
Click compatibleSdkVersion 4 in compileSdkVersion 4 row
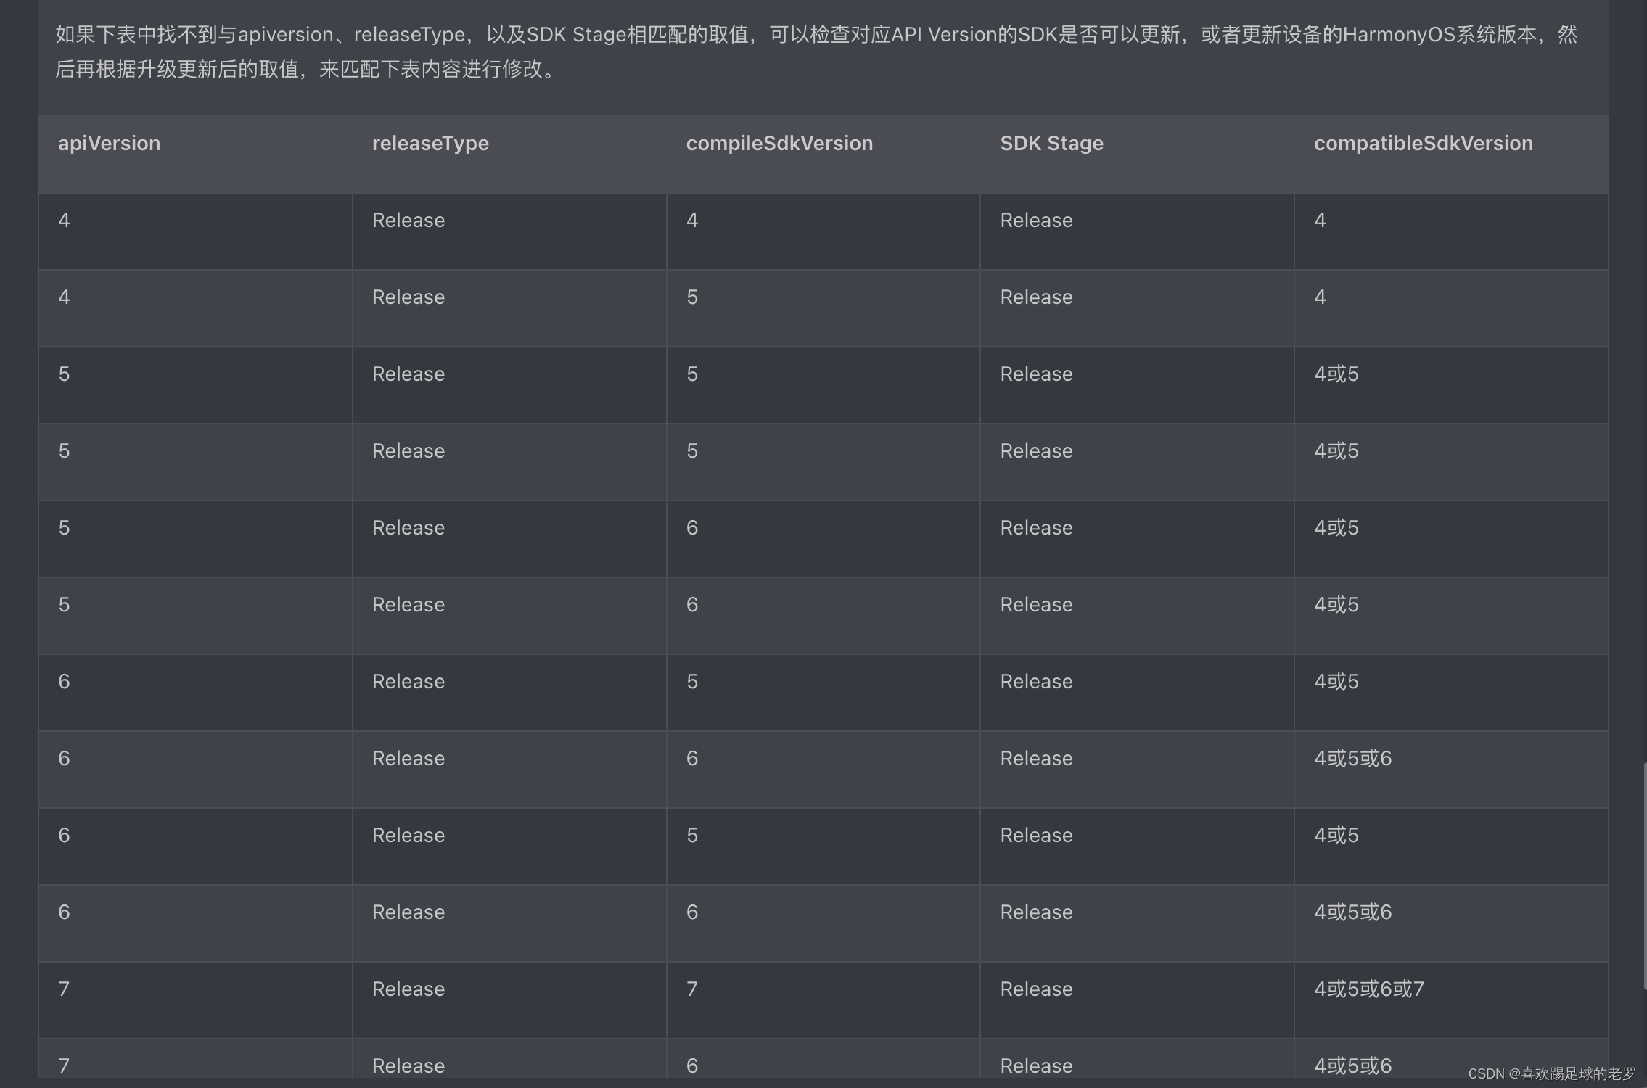1451,231
